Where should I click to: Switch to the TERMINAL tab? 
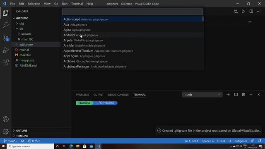coord(140,95)
